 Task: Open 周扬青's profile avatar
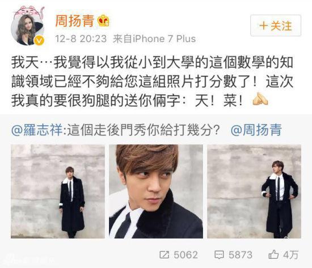[27, 26]
